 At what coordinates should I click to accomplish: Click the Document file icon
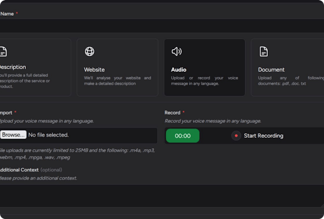(263, 52)
